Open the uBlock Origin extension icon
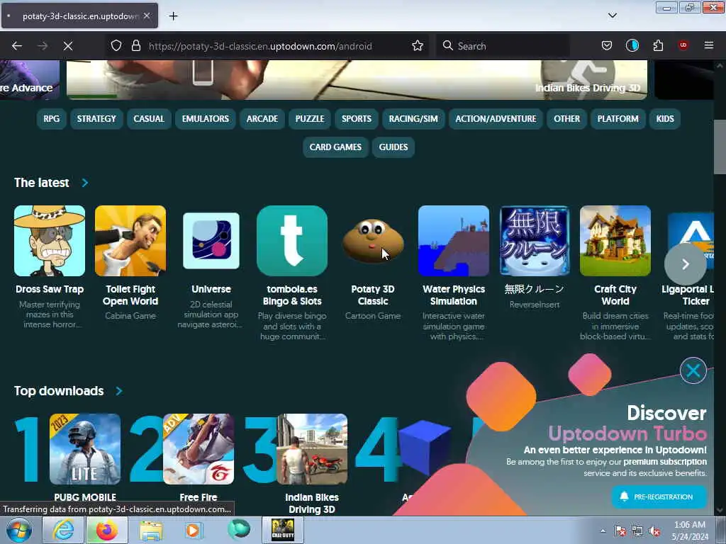This screenshot has width=726, height=544. tap(683, 45)
